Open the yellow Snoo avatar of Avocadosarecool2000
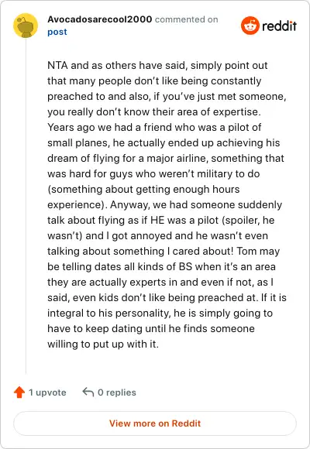Image resolution: width=310 pixels, height=449 pixels. 26,26
